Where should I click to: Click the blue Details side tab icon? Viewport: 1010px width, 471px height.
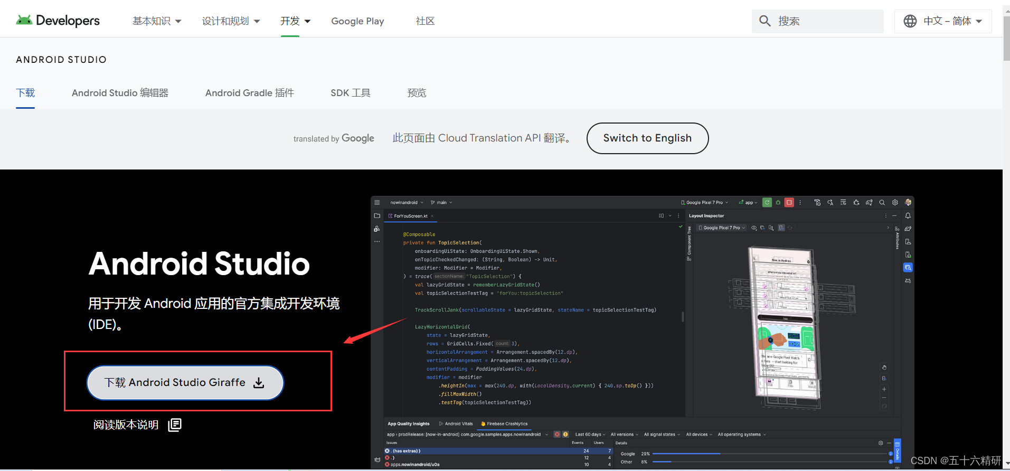(x=897, y=450)
